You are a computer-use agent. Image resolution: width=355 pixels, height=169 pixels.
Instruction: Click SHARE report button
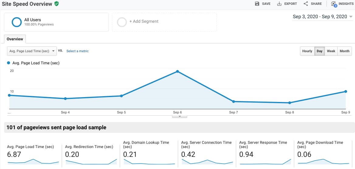click(x=313, y=4)
